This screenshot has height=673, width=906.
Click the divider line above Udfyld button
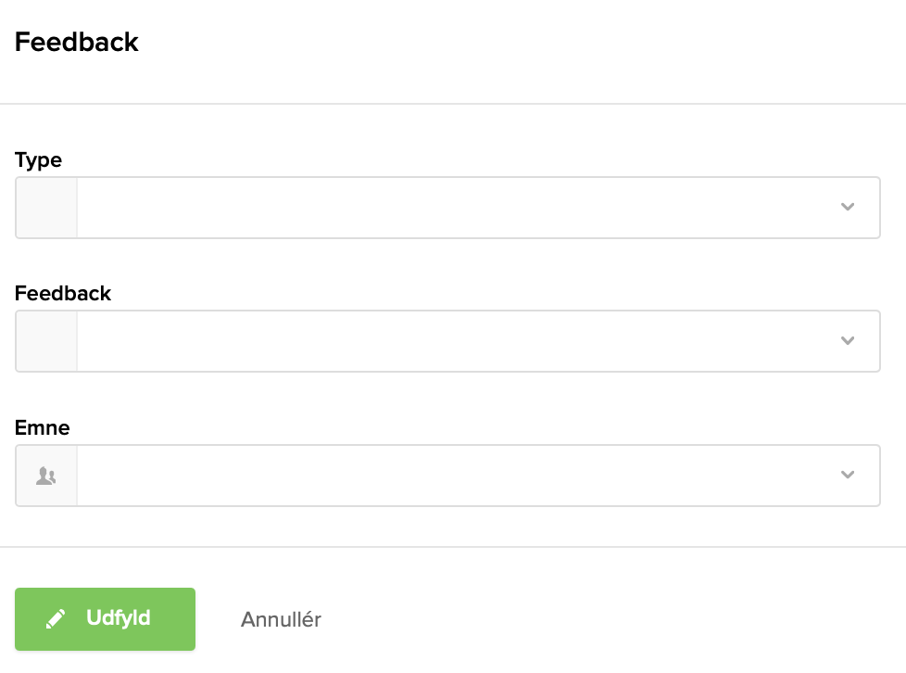click(453, 547)
